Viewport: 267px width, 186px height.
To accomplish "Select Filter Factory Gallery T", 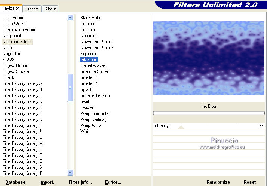I will [22, 173].
